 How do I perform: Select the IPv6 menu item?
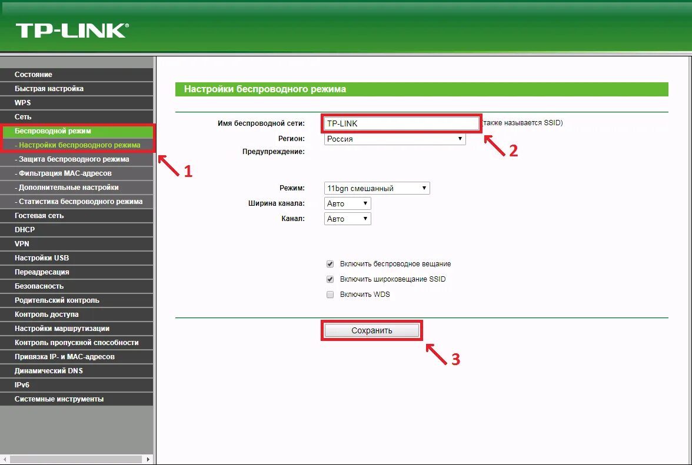point(76,385)
